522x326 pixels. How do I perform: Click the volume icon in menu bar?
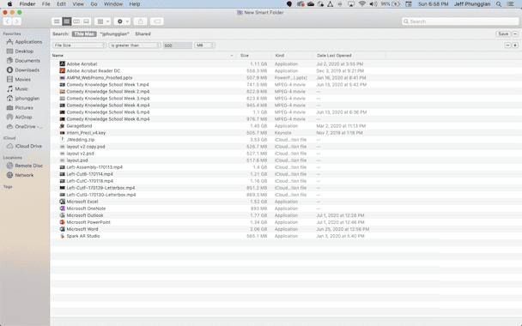pos(373,4)
